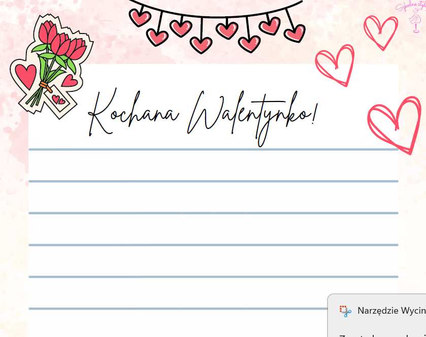Click the Snipping Tool scissors icon
This screenshot has height=337, width=426.
pyautogui.click(x=345, y=311)
